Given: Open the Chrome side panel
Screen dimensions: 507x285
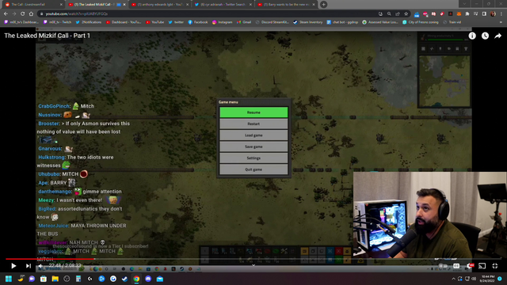Looking at the screenshot, I should coord(484,14).
